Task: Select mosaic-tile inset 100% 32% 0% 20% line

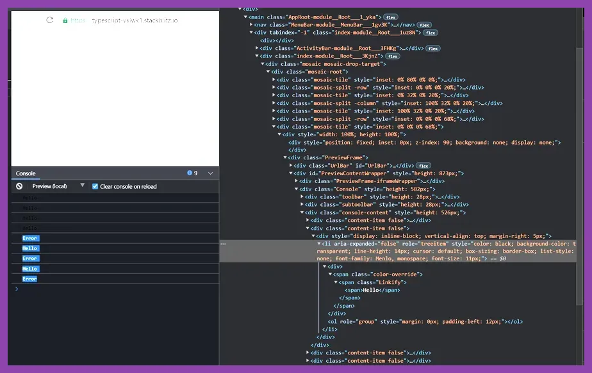Action: coord(375,111)
